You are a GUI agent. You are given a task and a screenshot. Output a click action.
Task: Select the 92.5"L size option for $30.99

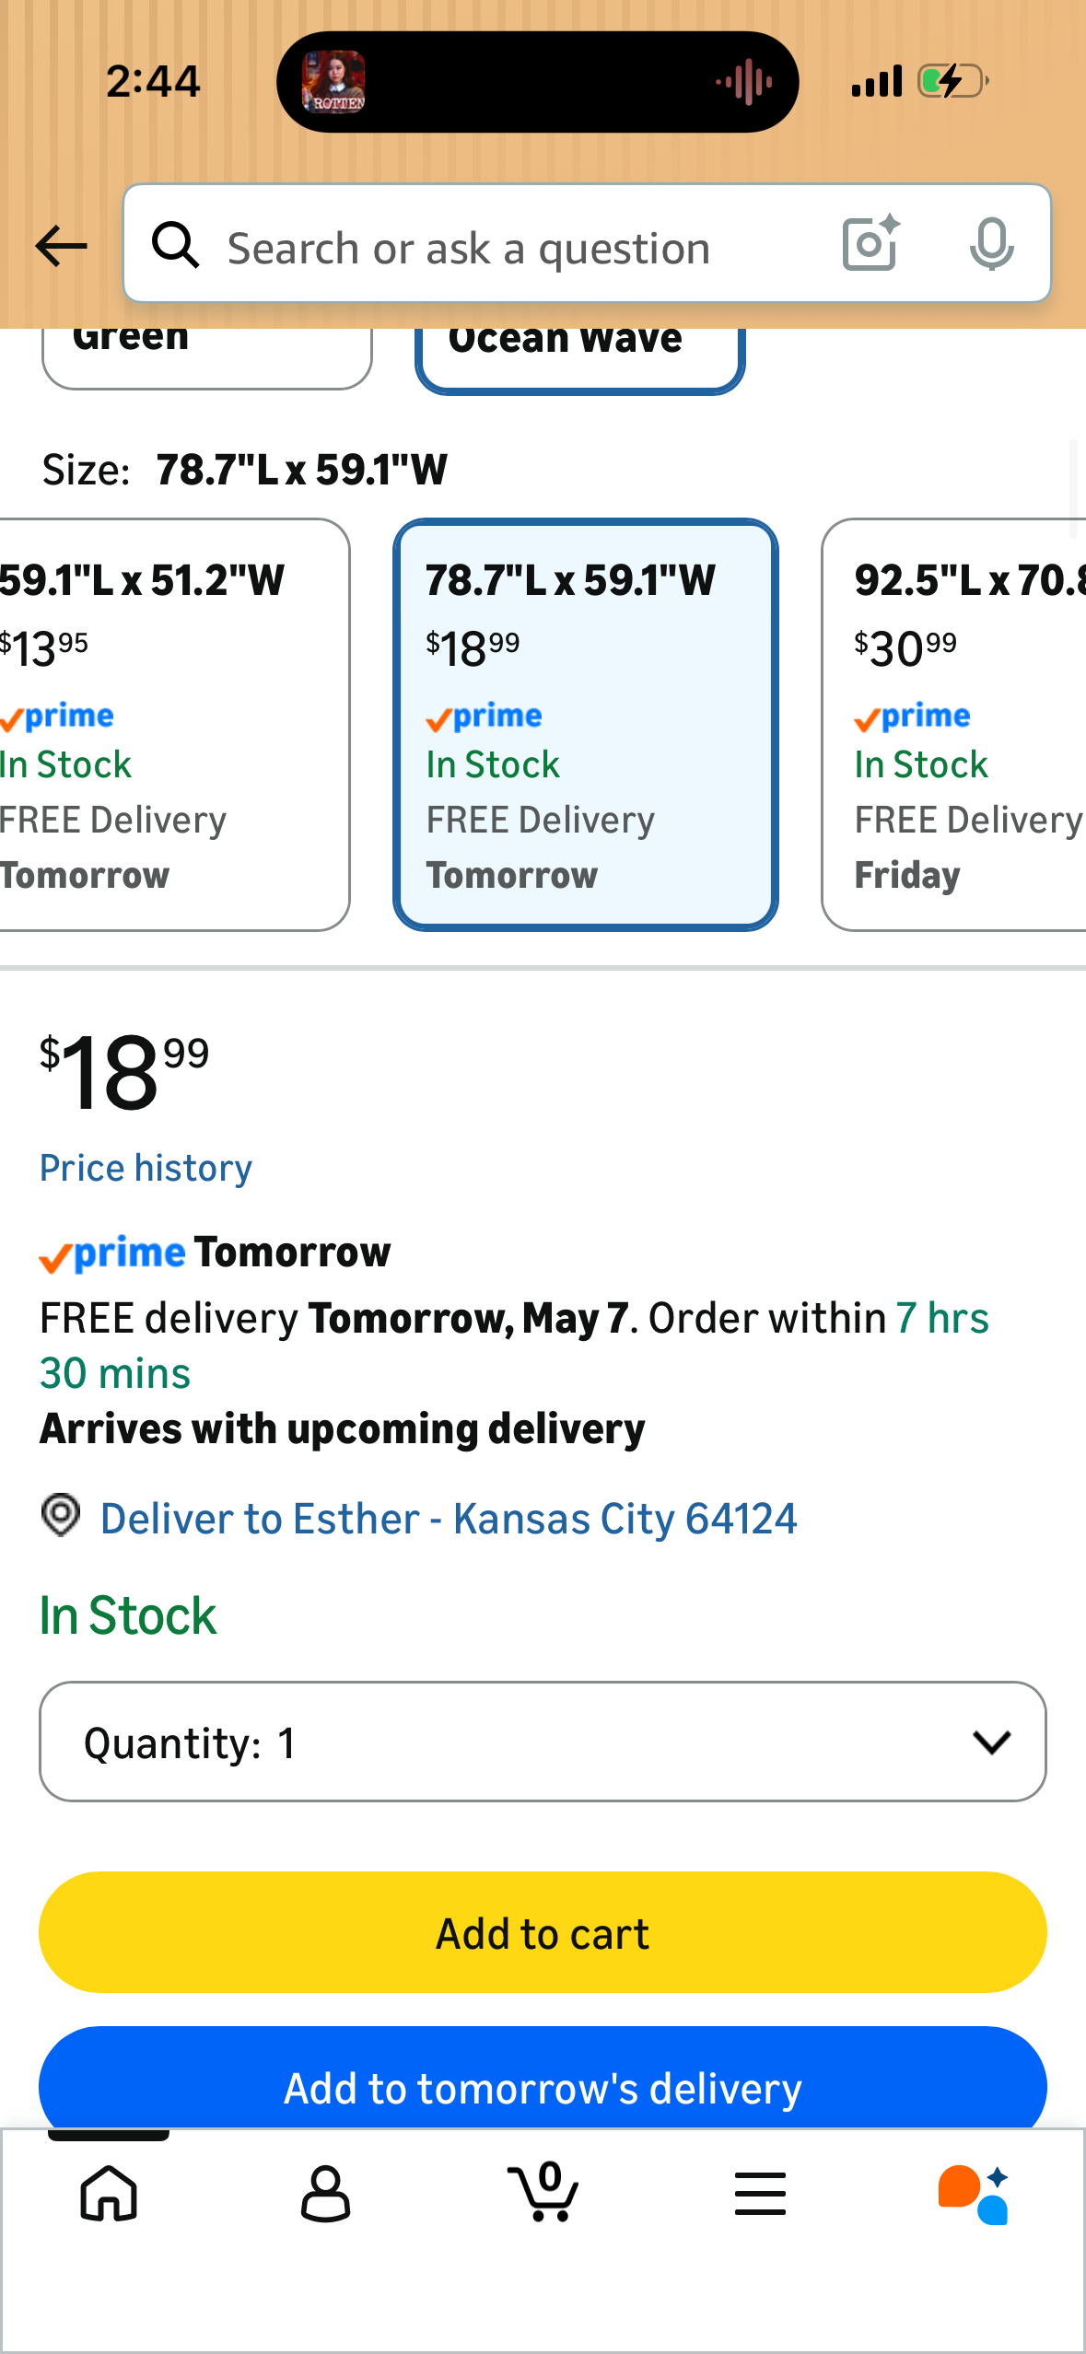click(x=954, y=725)
